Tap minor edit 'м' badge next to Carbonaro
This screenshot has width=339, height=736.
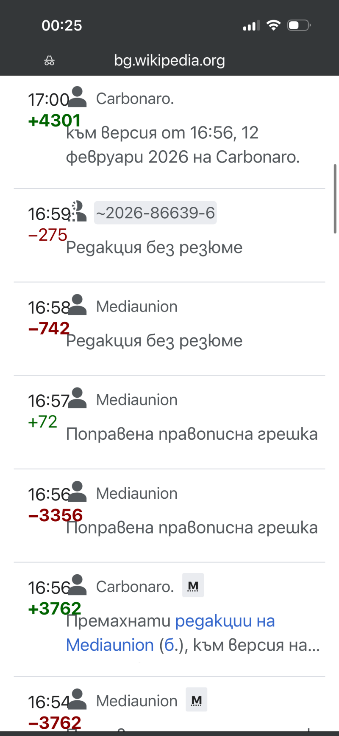point(193,585)
